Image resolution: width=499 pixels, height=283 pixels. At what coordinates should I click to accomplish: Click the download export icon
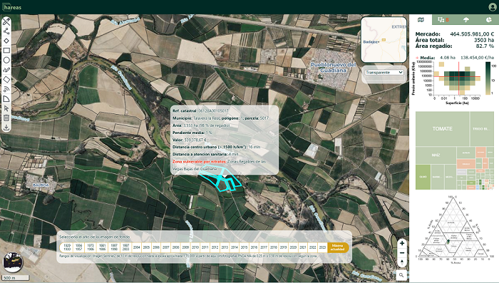tap(6, 128)
